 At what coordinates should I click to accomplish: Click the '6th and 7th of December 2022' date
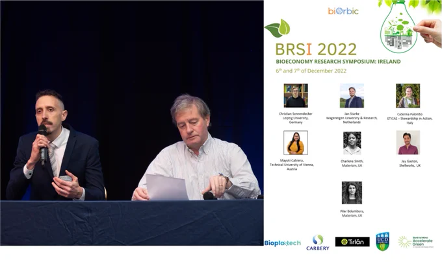[x=311, y=71]
